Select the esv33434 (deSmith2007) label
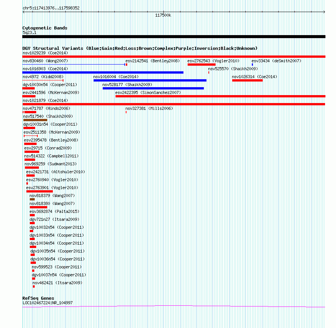336x328 pixels. (x=276, y=61)
